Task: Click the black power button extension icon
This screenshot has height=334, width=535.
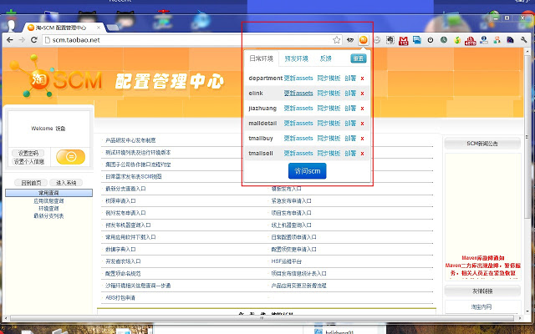Action: pyautogui.click(x=431, y=40)
